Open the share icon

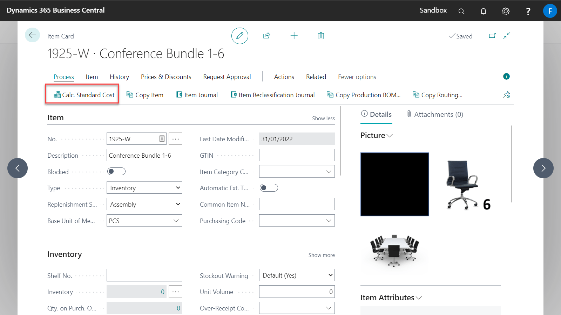(267, 36)
